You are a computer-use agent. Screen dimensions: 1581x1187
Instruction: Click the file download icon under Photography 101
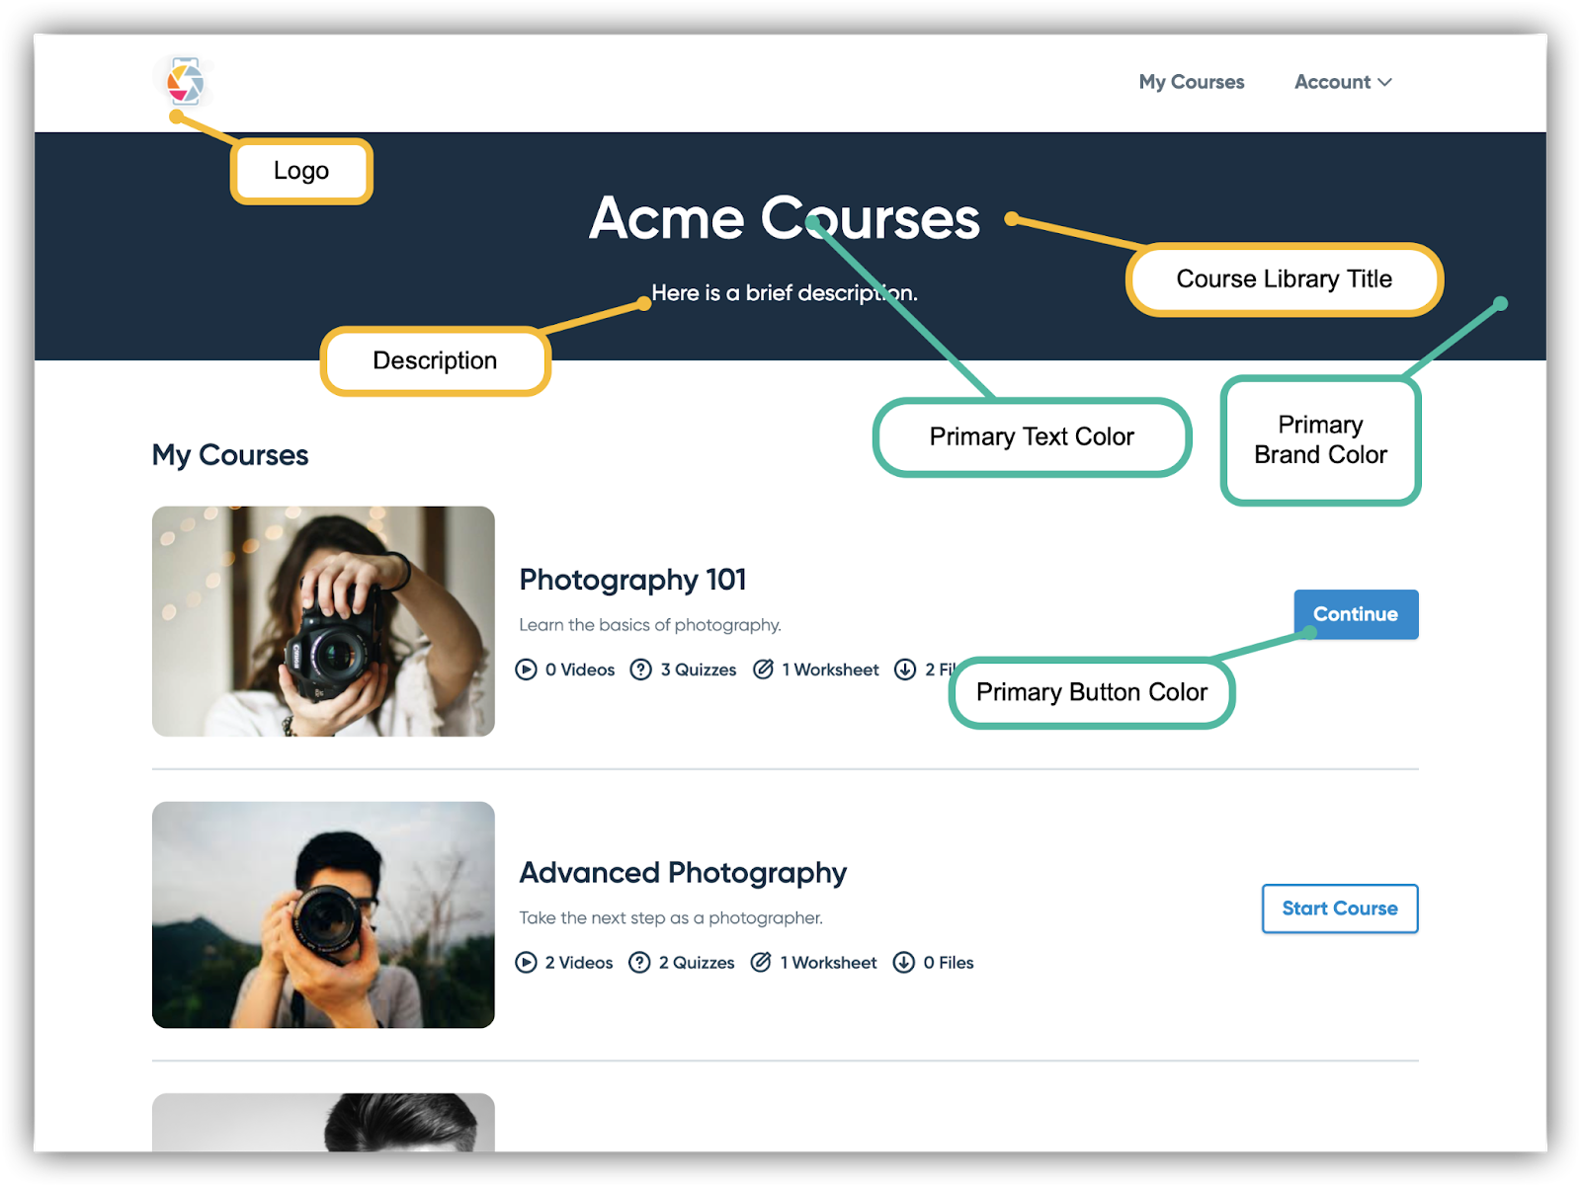(x=906, y=670)
